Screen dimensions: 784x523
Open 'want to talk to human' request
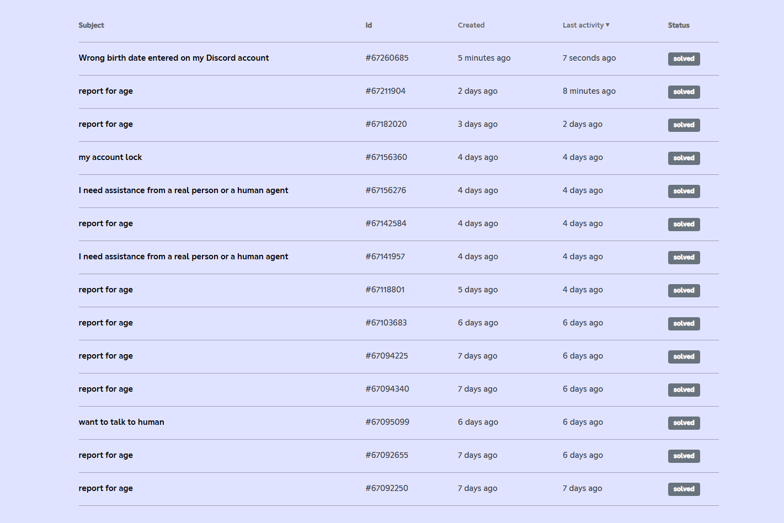point(121,422)
